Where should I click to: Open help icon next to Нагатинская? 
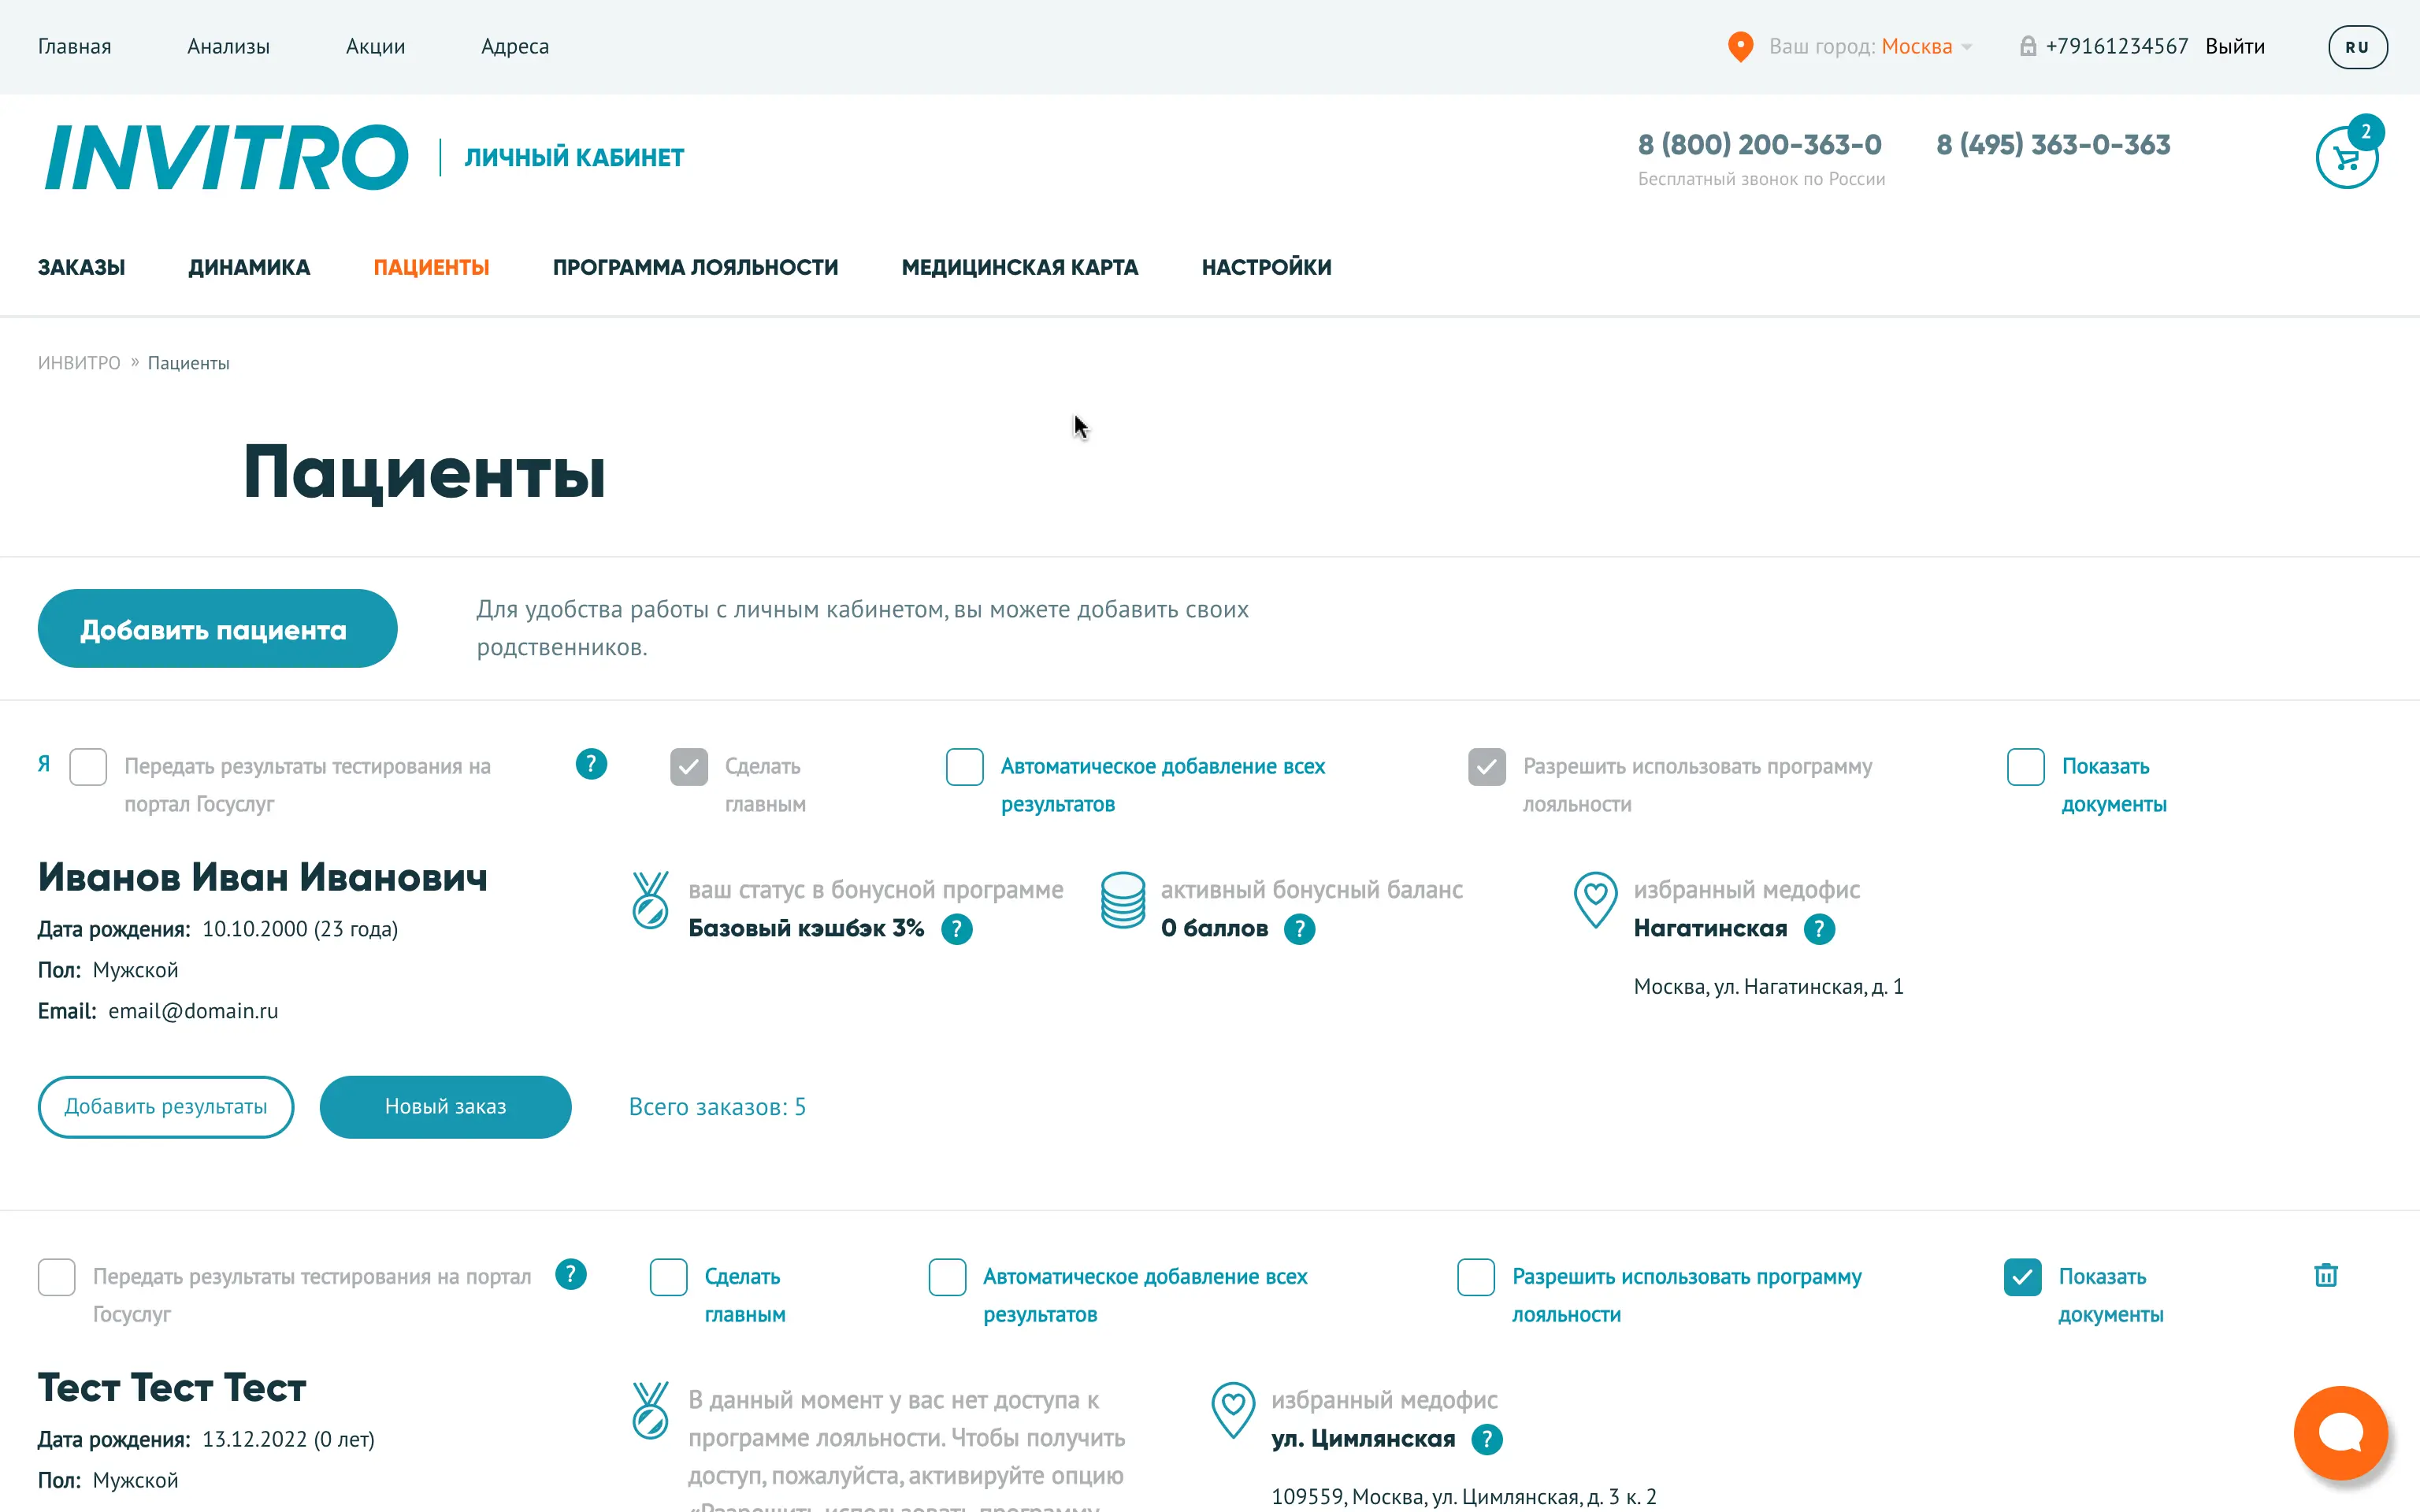[1819, 929]
